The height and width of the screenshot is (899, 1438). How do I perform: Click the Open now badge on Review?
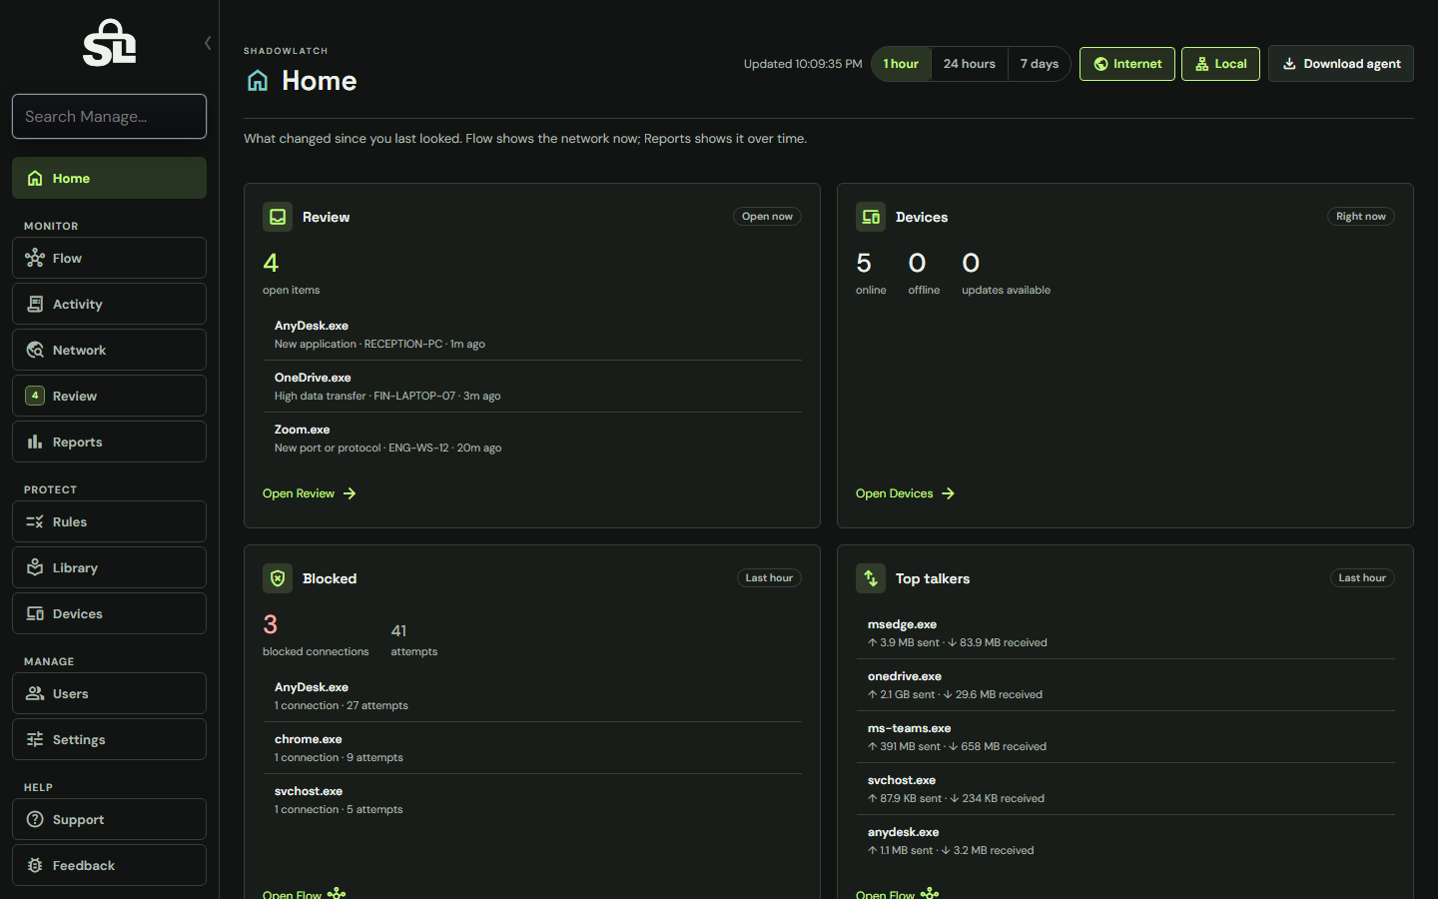coord(767,217)
